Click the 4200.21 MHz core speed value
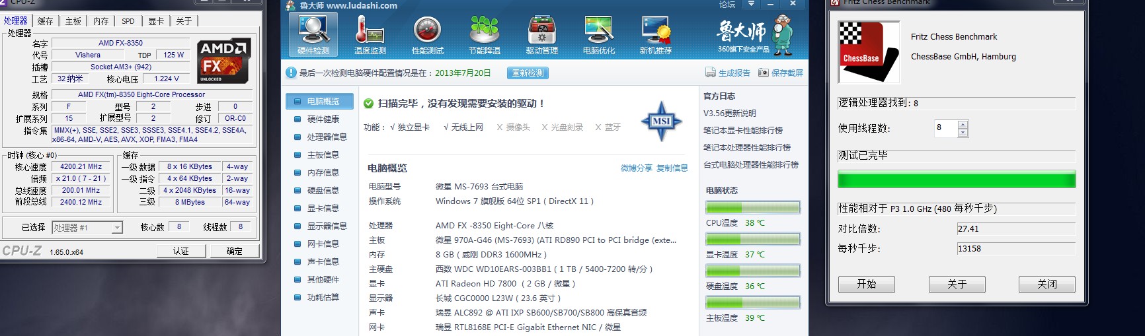 pyautogui.click(x=81, y=167)
